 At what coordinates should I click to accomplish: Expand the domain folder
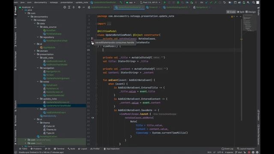pos(35,51)
